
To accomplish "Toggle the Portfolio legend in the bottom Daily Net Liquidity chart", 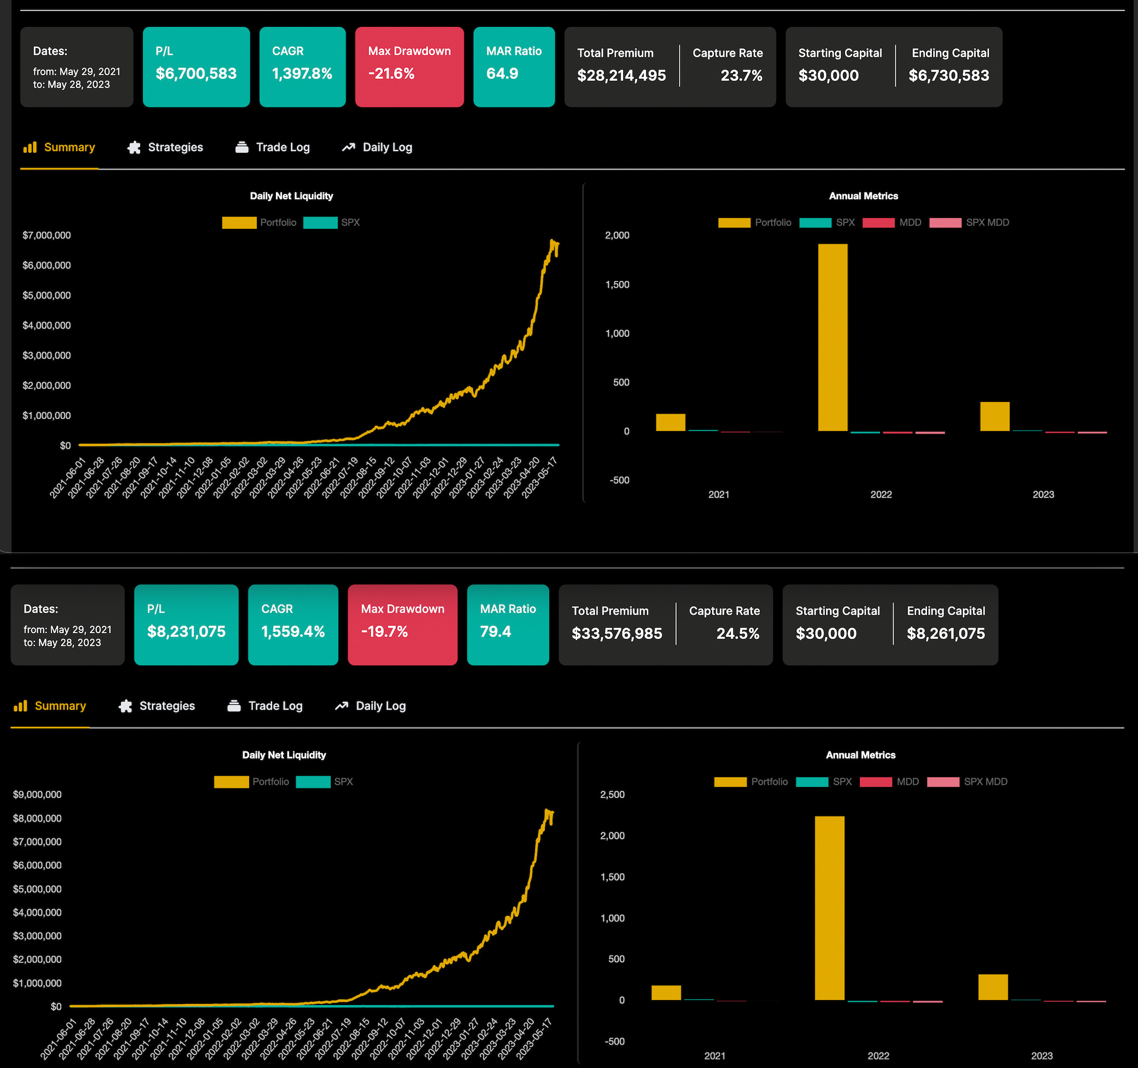I will [251, 781].
